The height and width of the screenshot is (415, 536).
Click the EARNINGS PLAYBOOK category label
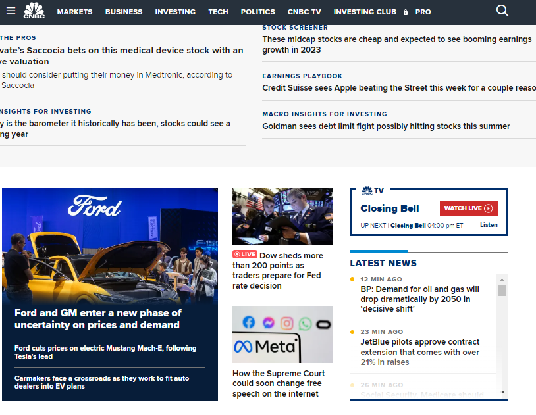tap(302, 76)
